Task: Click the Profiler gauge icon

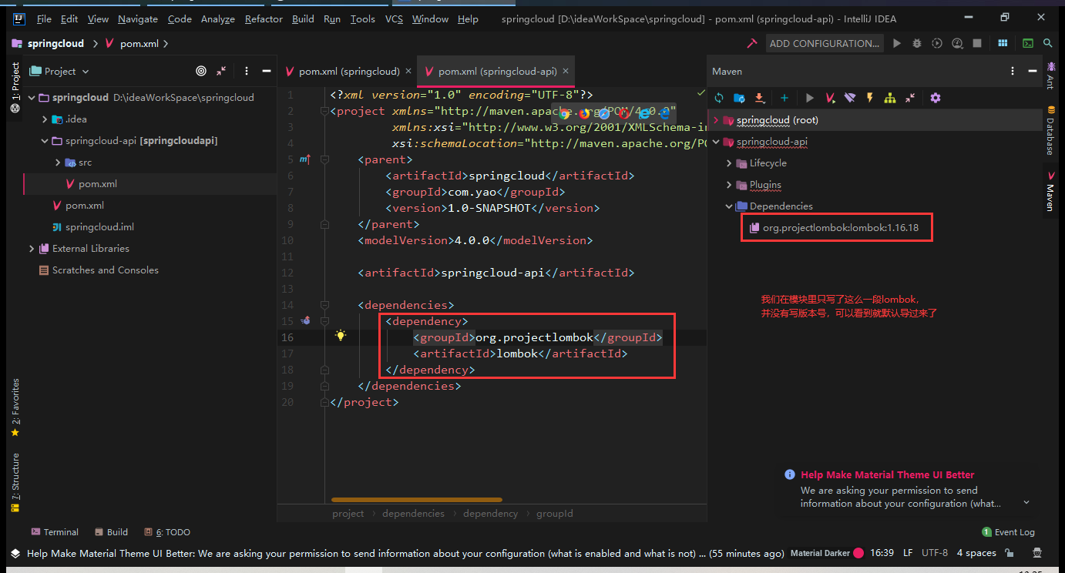Action: (x=957, y=43)
